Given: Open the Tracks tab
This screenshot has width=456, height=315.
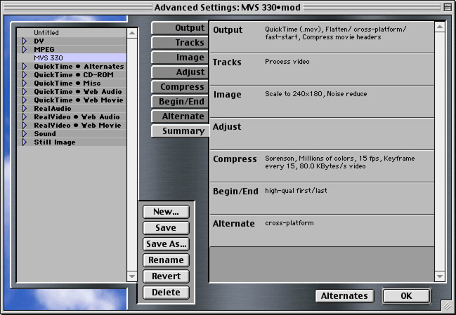Looking at the screenshot, I should [180, 43].
